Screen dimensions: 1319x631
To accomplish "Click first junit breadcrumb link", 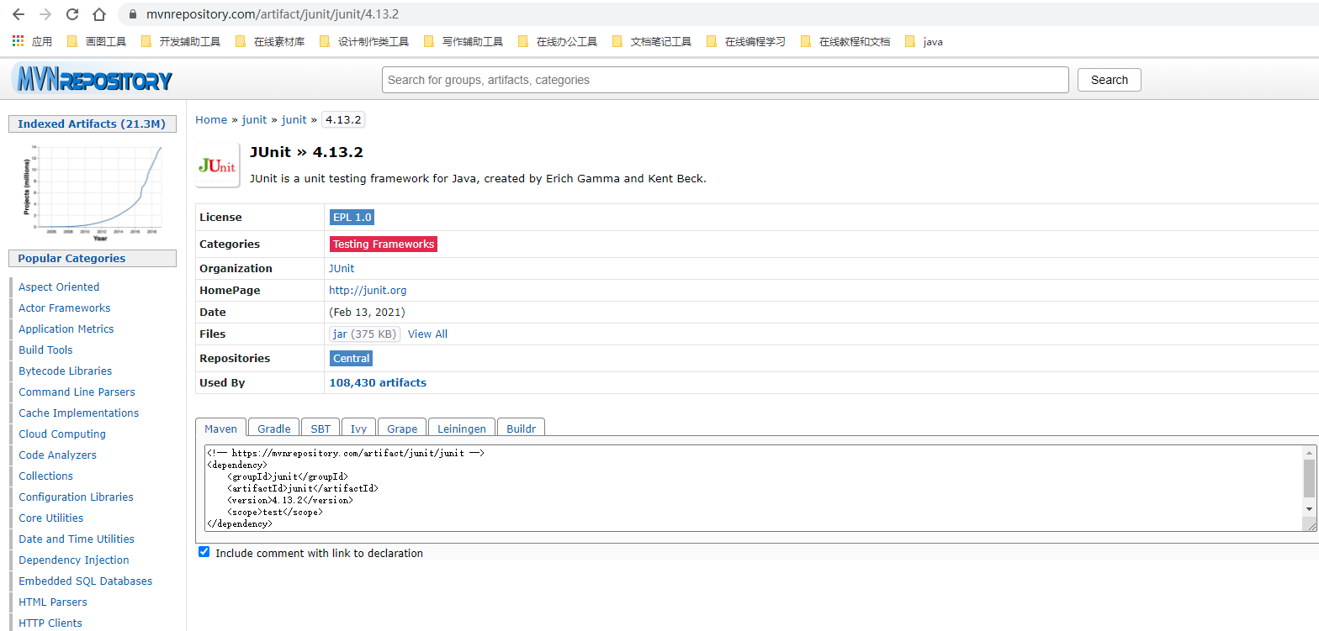I will 255,119.
